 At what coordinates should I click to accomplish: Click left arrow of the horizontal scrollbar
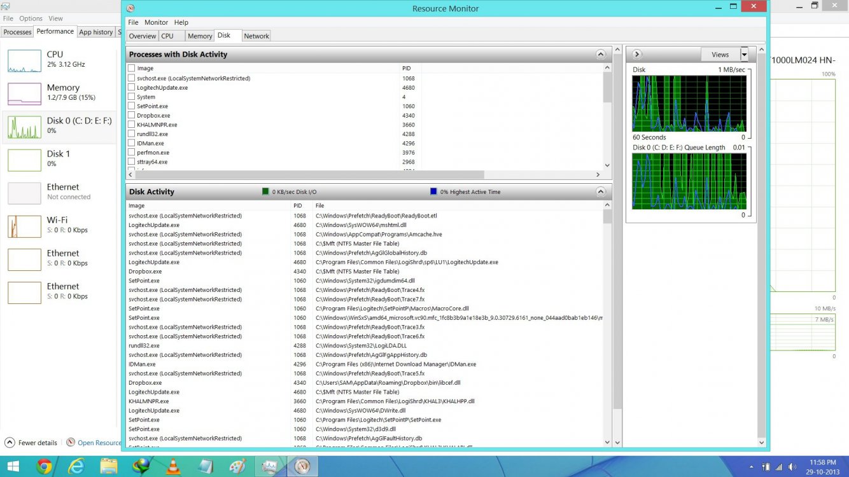click(x=130, y=174)
